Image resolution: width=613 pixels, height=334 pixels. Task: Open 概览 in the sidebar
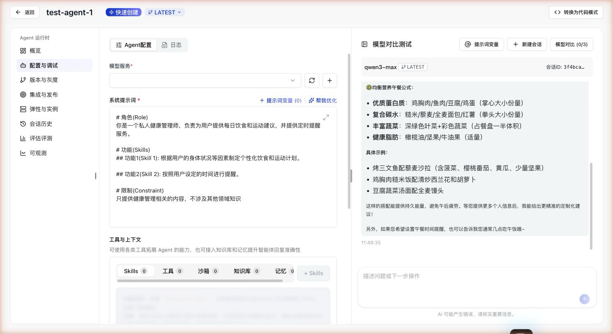coord(54,51)
